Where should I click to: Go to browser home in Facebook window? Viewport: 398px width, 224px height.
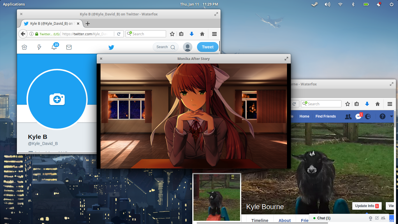[378, 104]
